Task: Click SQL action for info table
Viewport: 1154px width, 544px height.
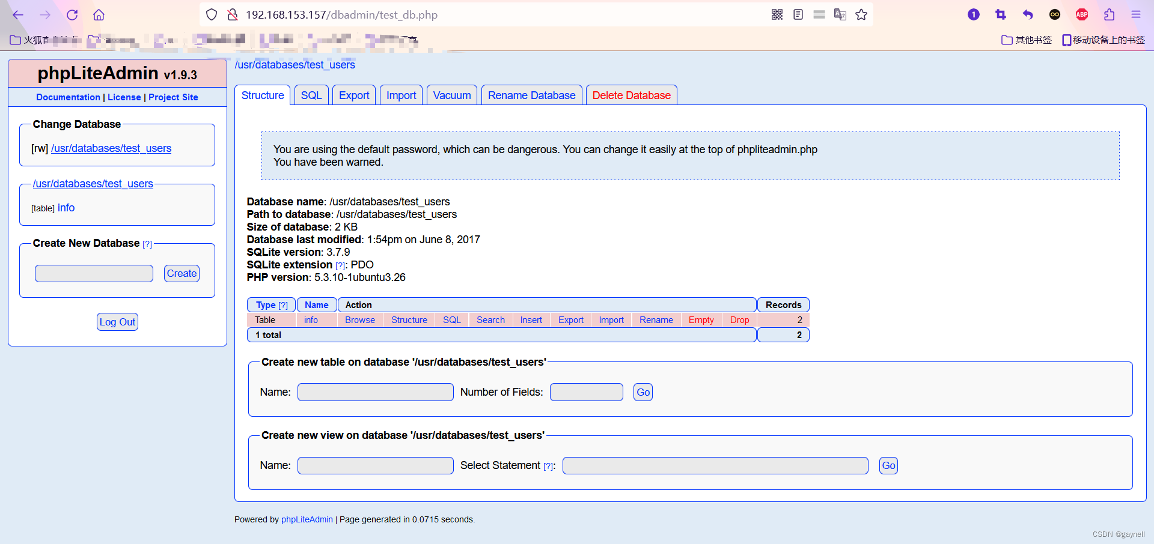Action: (x=452, y=320)
